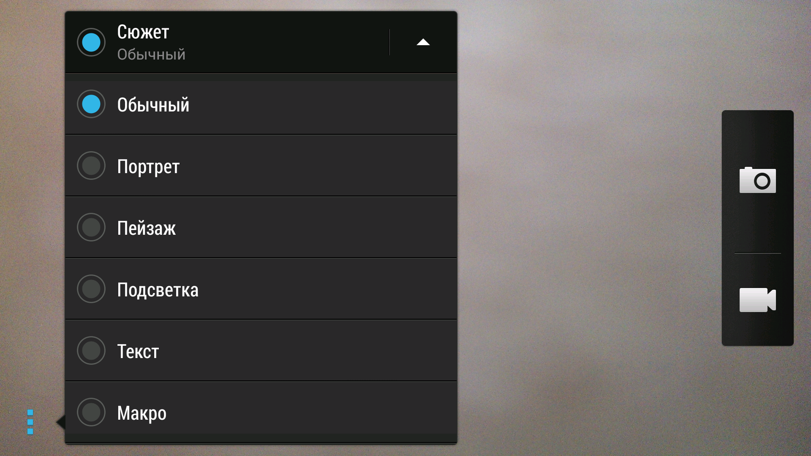
Task: Select the Текст radio button
Action: (91, 350)
